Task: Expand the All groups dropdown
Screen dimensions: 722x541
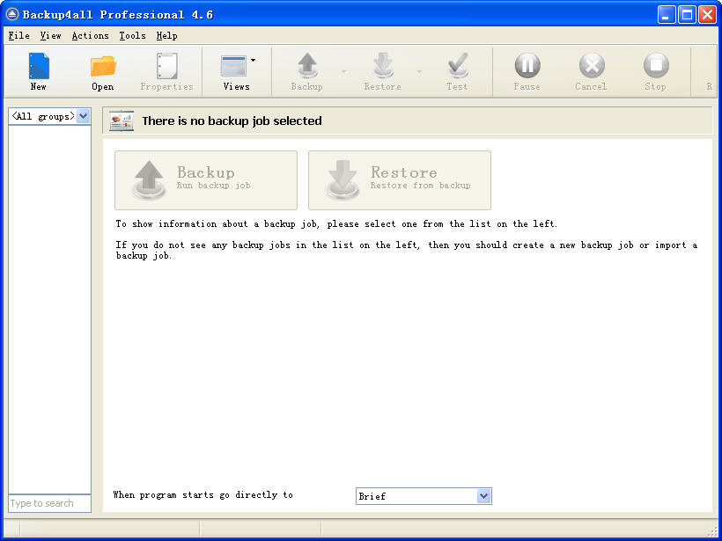Action: point(83,116)
